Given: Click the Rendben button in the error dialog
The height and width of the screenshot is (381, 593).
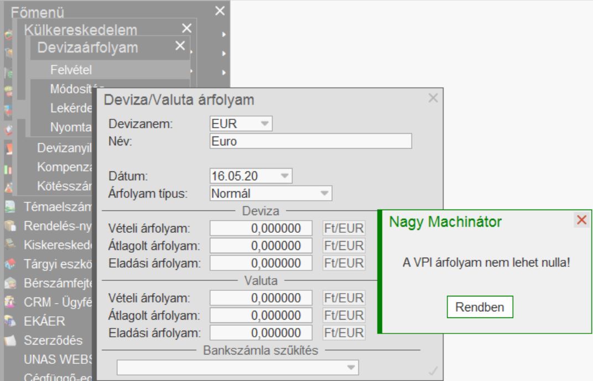Looking at the screenshot, I should pos(480,307).
